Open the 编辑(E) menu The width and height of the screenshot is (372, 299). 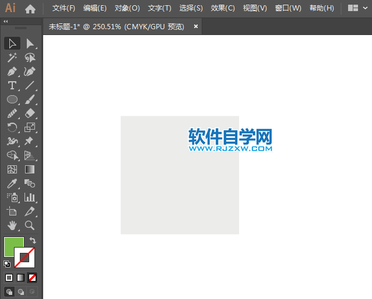pos(95,8)
